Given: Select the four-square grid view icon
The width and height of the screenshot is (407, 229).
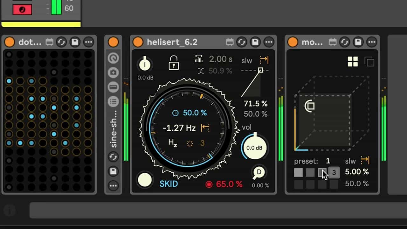Looking at the screenshot, I should 353,62.
